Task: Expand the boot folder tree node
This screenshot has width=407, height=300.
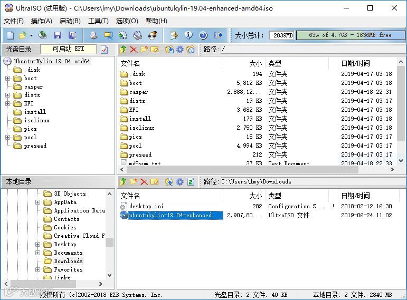Action: [8, 78]
